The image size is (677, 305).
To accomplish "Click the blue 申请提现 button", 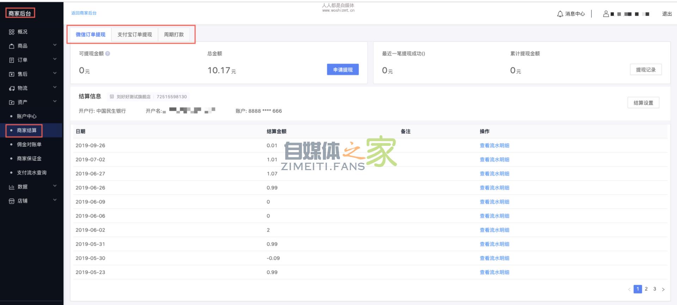I will (342, 70).
